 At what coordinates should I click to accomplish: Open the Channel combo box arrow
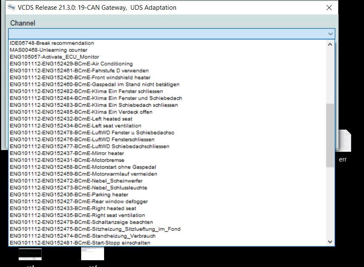(x=330, y=34)
